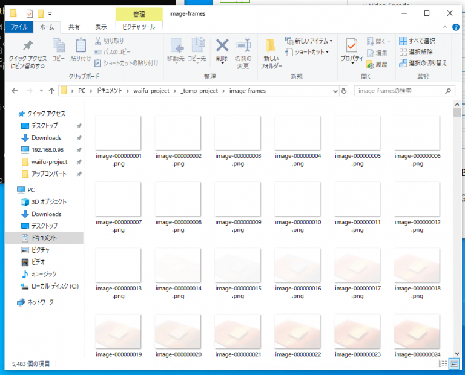
Task: Click title bar New folder icon
Action: (41, 13)
